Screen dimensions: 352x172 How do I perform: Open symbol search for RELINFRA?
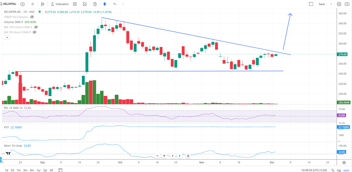point(9,4)
